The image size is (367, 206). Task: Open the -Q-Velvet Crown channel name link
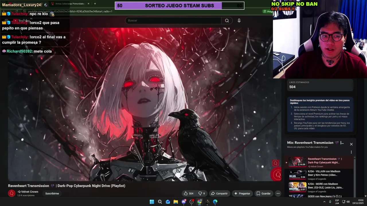click(x=28, y=192)
